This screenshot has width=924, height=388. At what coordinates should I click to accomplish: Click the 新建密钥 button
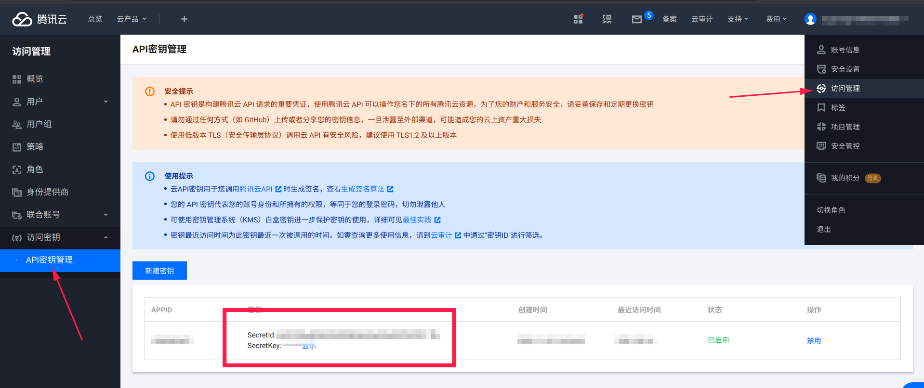pyautogui.click(x=159, y=271)
